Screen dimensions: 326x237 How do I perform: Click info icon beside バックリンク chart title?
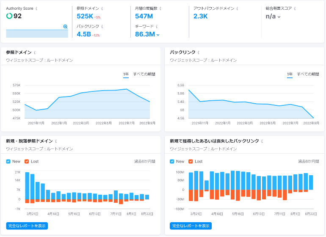(x=198, y=52)
